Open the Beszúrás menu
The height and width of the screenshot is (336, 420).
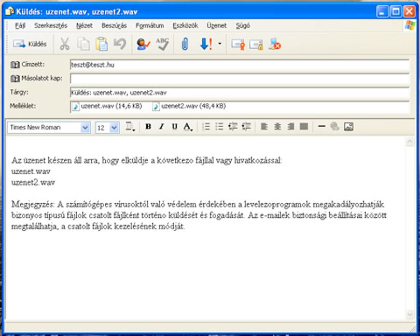click(114, 26)
